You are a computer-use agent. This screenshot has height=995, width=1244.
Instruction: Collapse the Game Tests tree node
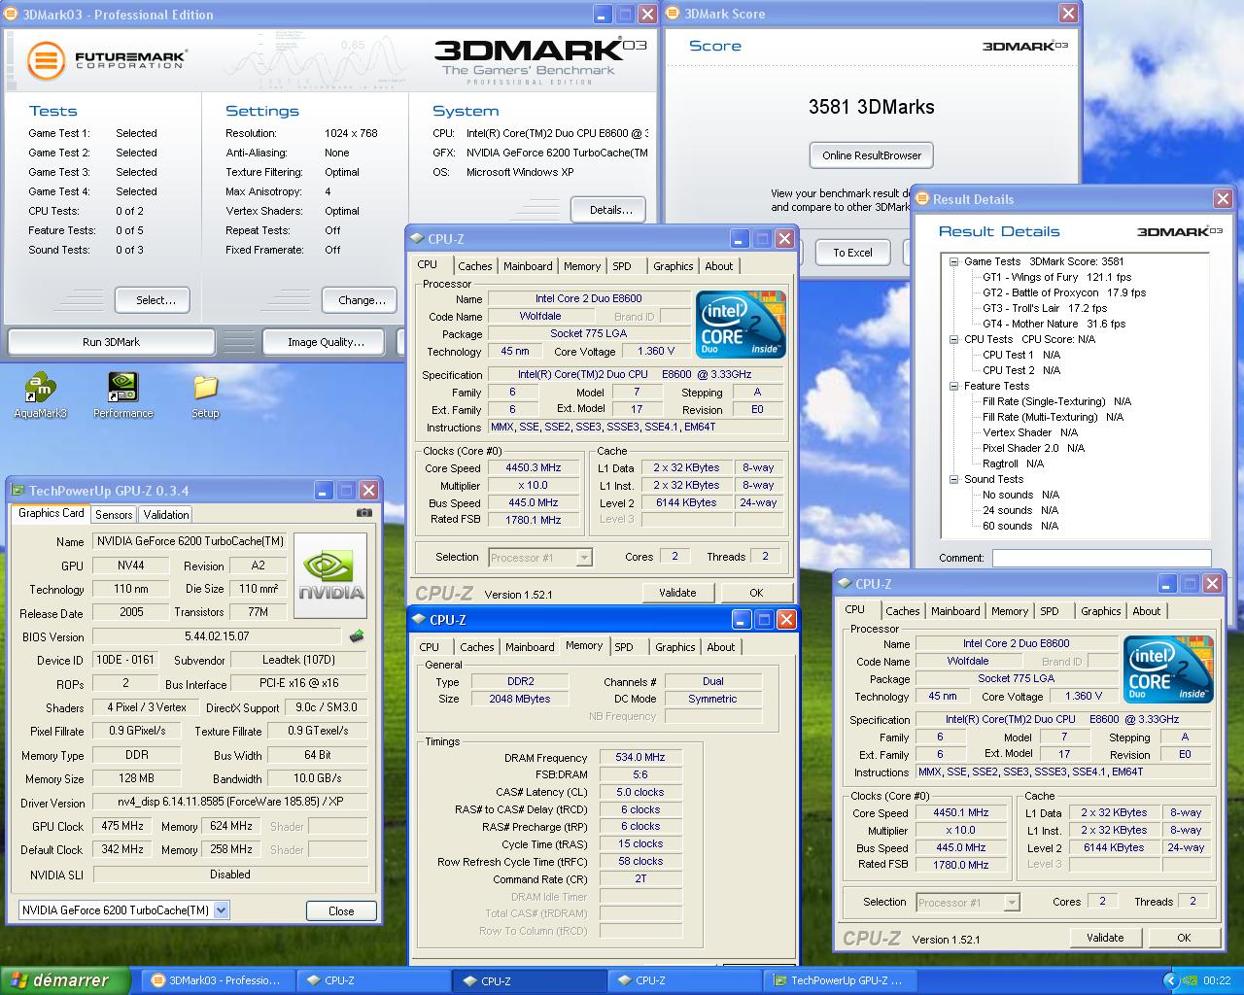coord(954,261)
